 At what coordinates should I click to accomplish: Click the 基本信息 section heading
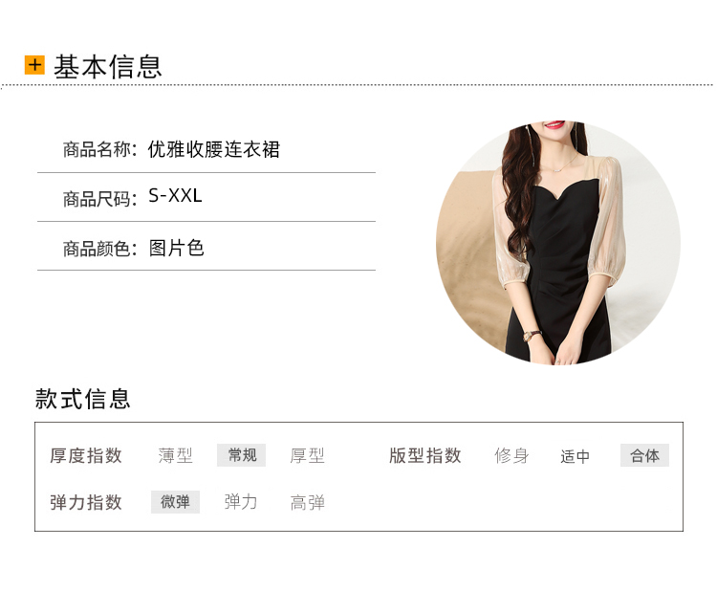coord(108,67)
